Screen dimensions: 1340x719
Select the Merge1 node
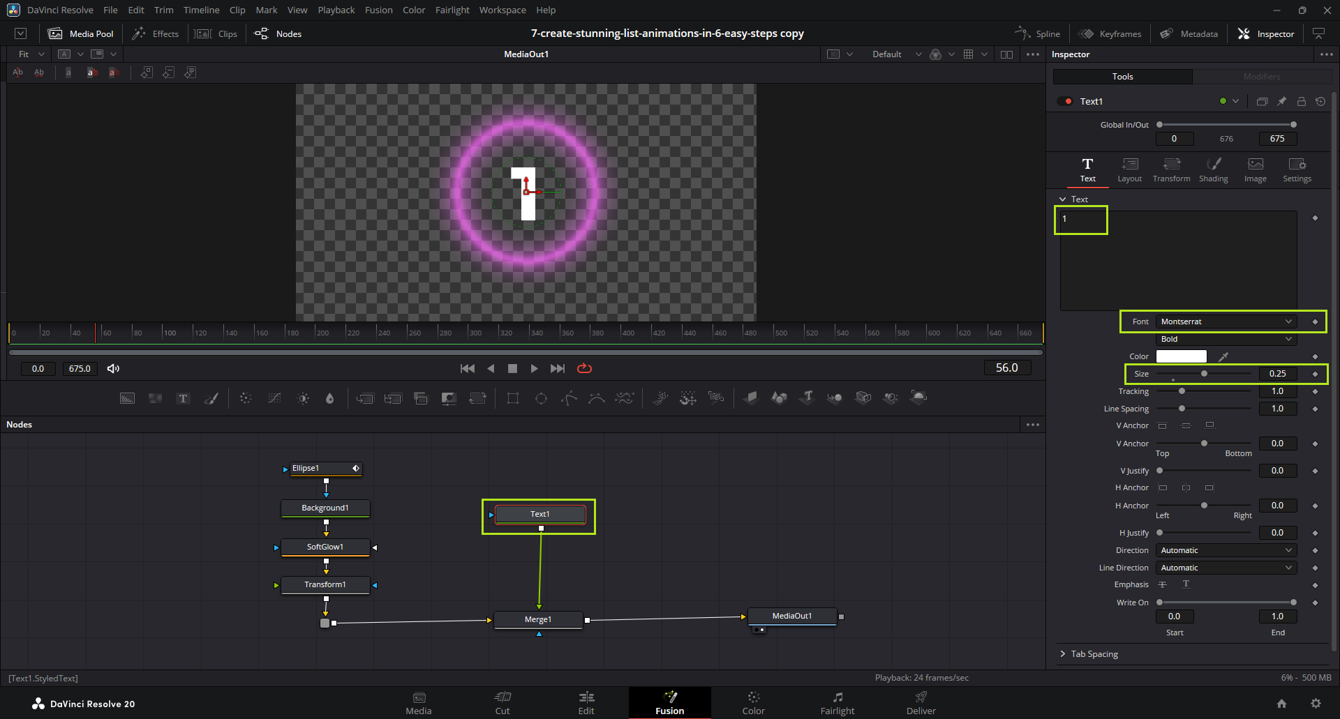pyautogui.click(x=538, y=619)
